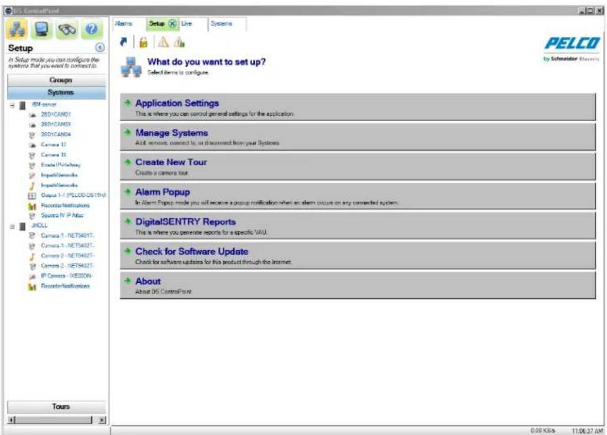607x435 pixels.
Task: Click the JHOLL label in the tree
Action: pos(39,225)
